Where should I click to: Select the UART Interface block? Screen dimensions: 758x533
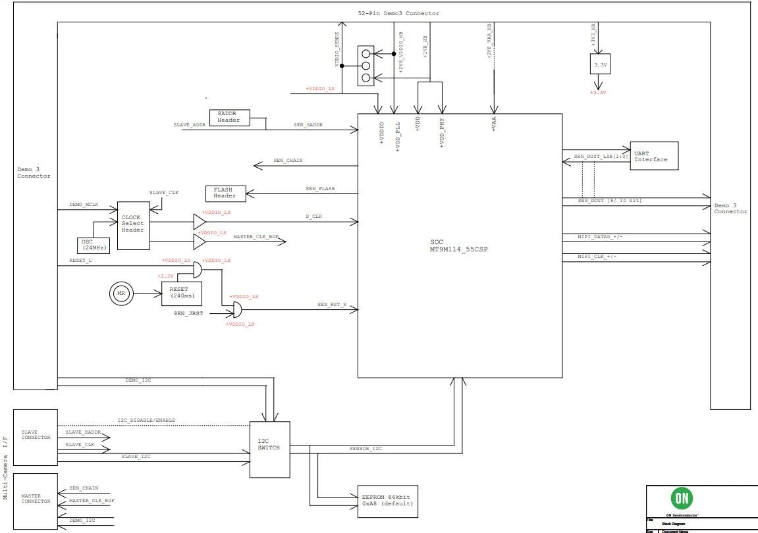click(653, 156)
